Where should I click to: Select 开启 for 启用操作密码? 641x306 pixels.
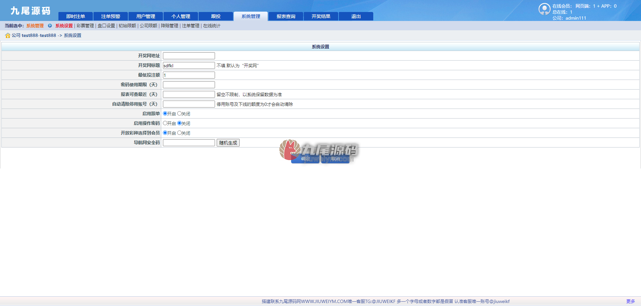(165, 123)
